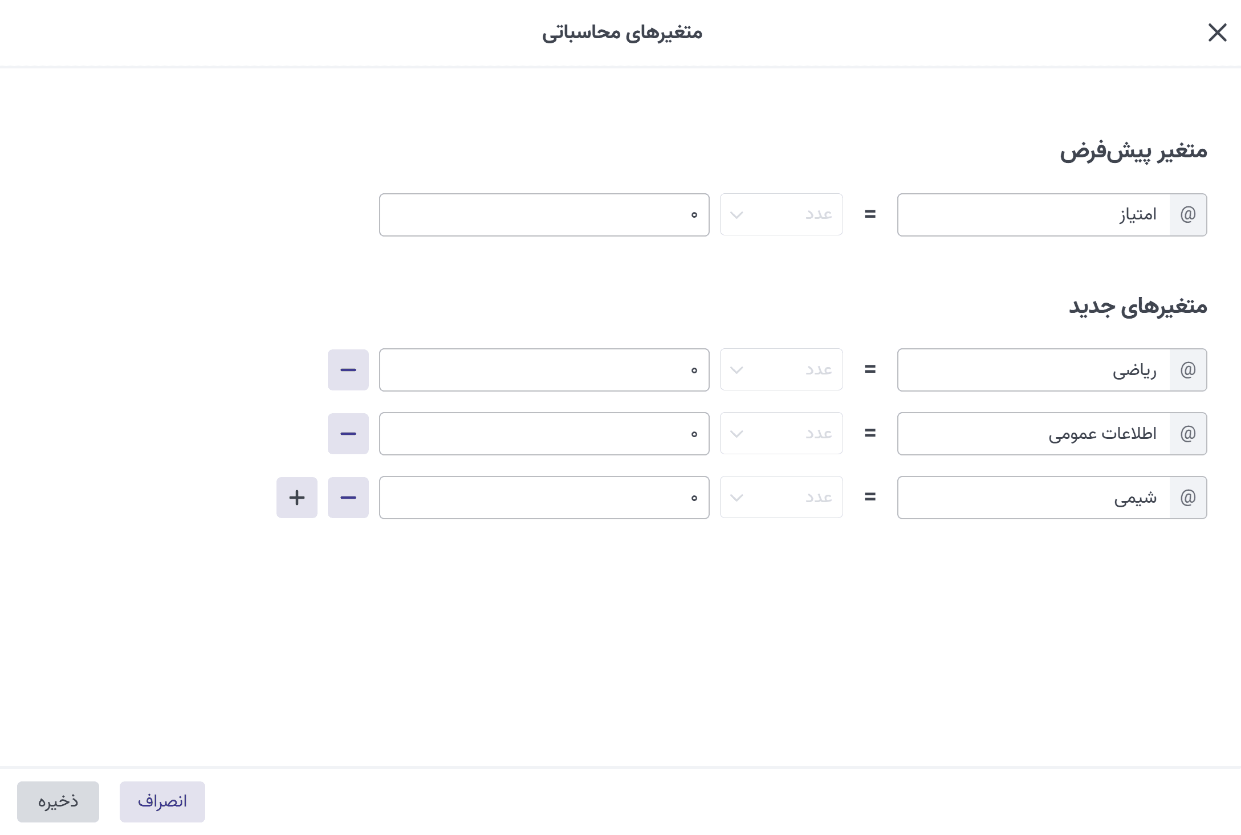The image size is (1241, 835).
Task: Remove the ریاضی variable row
Action: (x=348, y=370)
